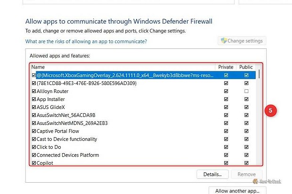Select the AsusSwitchNet_56ACDA9B entry
Viewport: 292px width, 194px height.
click(x=66, y=115)
